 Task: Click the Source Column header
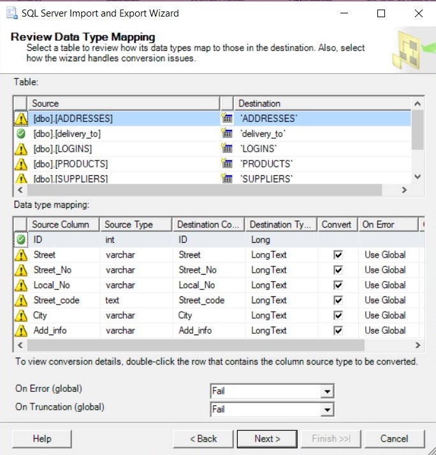63,224
